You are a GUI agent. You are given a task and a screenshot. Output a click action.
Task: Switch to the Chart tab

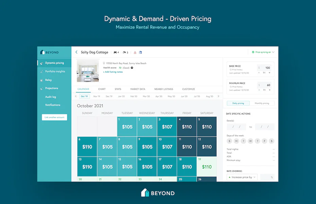pos(102,89)
